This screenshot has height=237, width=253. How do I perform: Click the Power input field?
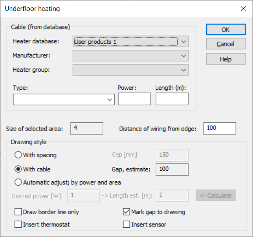[x=134, y=99]
